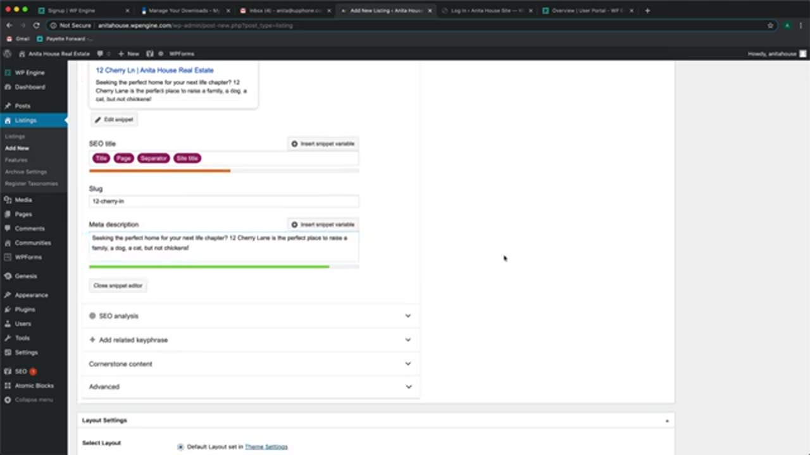This screenshot has width=810, height=455.
Task: Open Features submenu item under Listings
Action: pos(16,160)
